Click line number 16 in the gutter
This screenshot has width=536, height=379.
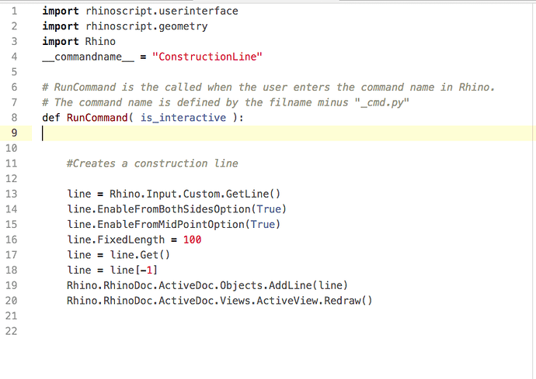(x=12, y=239)
